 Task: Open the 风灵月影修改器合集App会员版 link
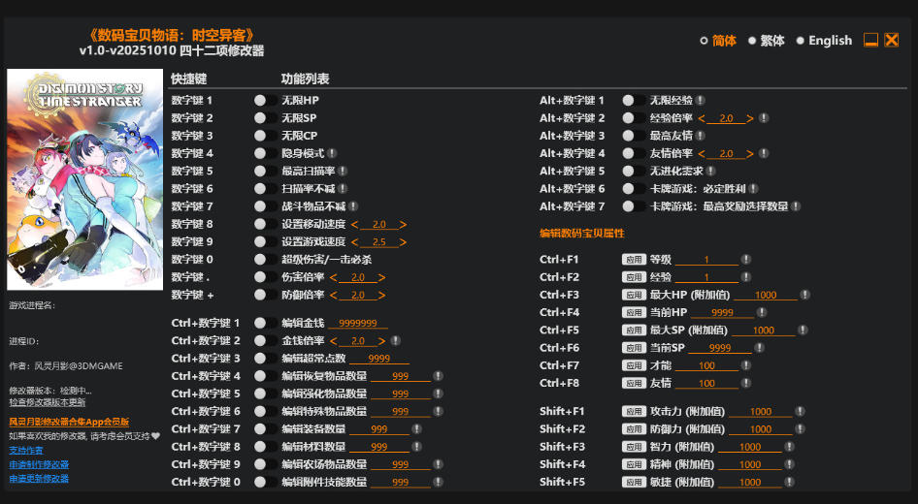(69, 422)
